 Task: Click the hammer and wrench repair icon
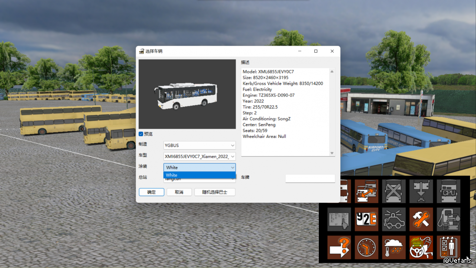pos(421,219)
